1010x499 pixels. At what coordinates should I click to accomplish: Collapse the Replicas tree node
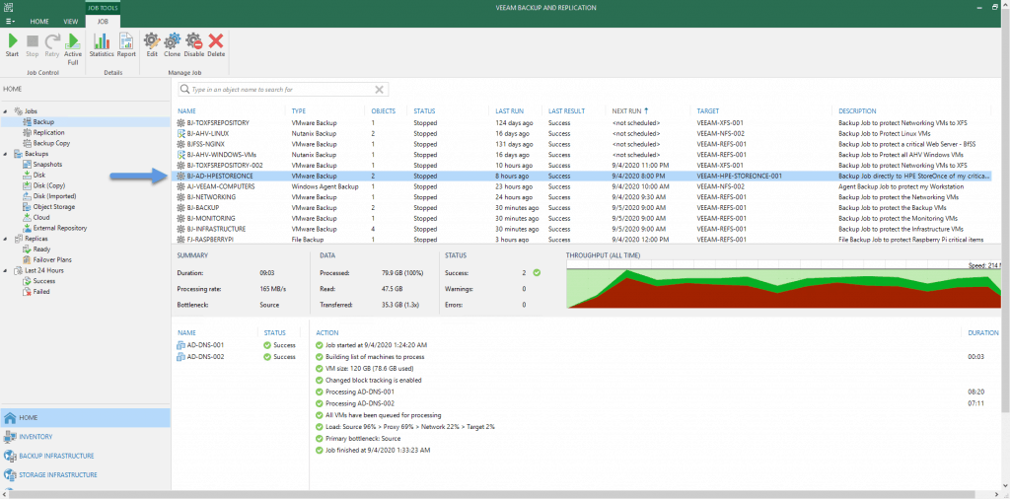point(5,239)
